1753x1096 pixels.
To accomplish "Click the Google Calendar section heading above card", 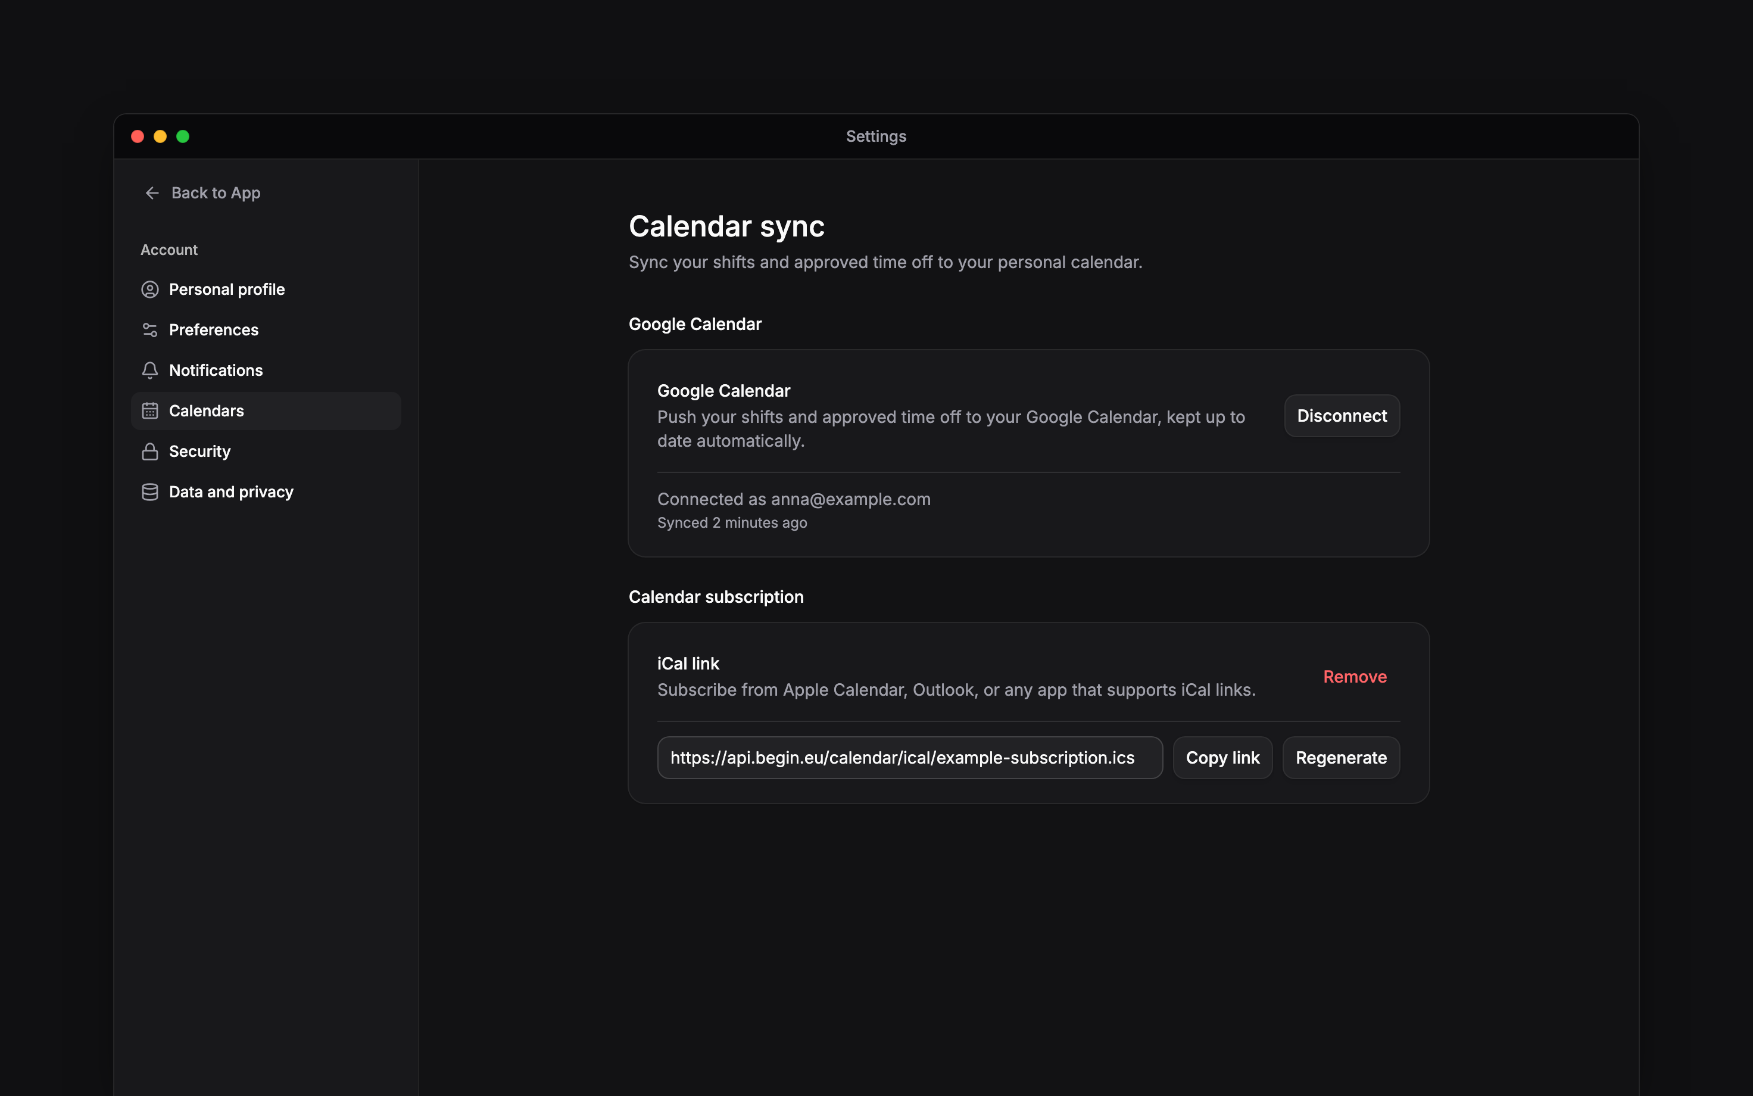I will [x=695, y=324].
